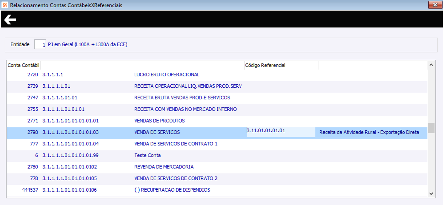Select VENDA DE SERVICOS DE CONTRATO 1
The height and width of the screenshot is (205, 443).
176,144
